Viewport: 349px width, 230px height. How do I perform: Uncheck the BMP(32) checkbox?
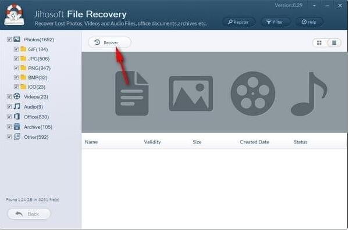[16, 77]
